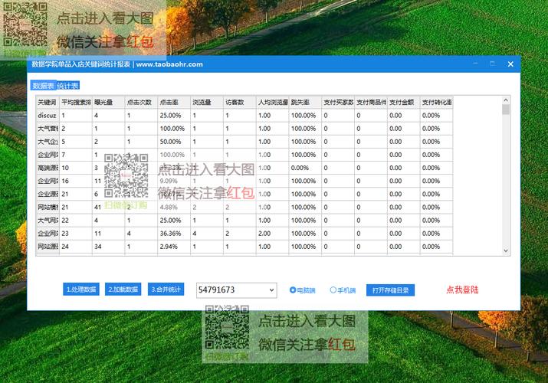548x383 pixels.
Task: Sort by the 人均浏览量 column header
Action: (x=273, y=103)
